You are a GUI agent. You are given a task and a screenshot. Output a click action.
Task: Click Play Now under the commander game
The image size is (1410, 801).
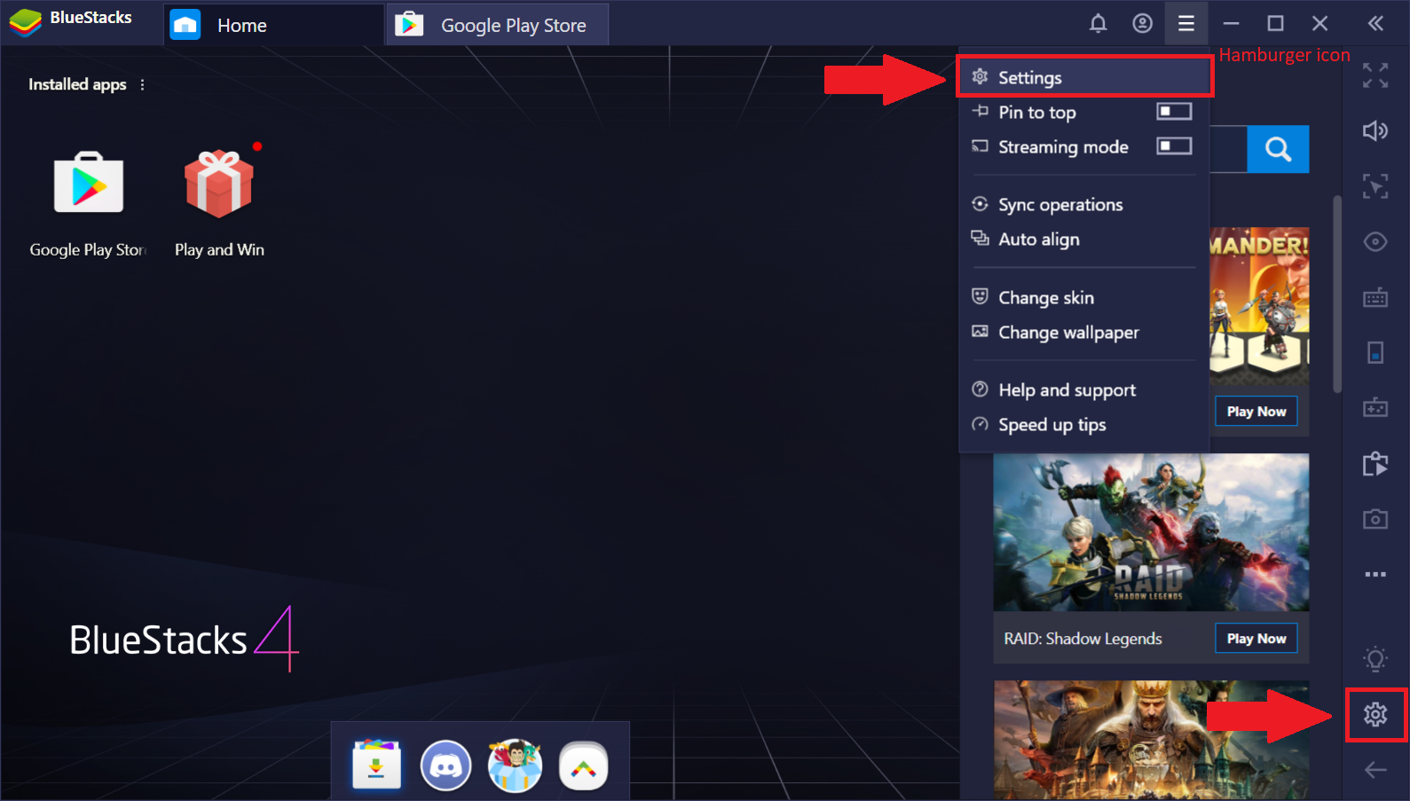coord(1256,412)
